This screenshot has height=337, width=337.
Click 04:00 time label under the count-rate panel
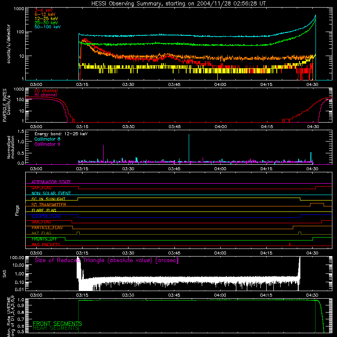pos(220,85)
